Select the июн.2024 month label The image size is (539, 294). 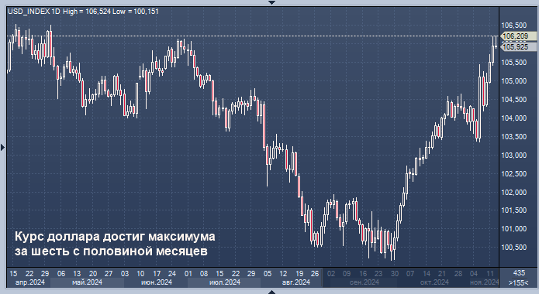point(157,282)
